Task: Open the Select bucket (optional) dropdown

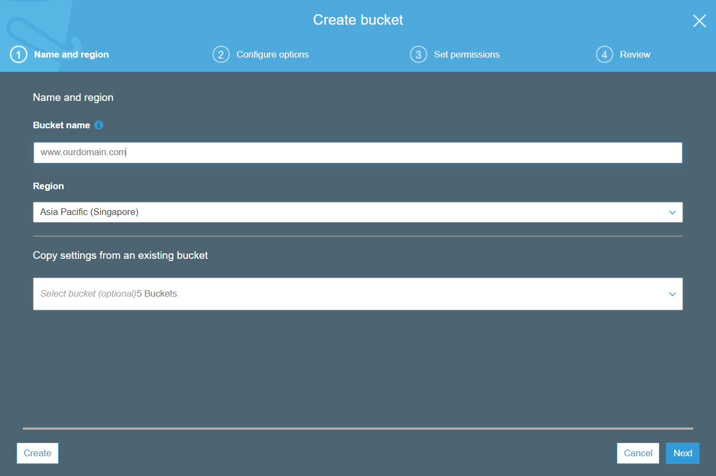Action: tap(358, 294)
